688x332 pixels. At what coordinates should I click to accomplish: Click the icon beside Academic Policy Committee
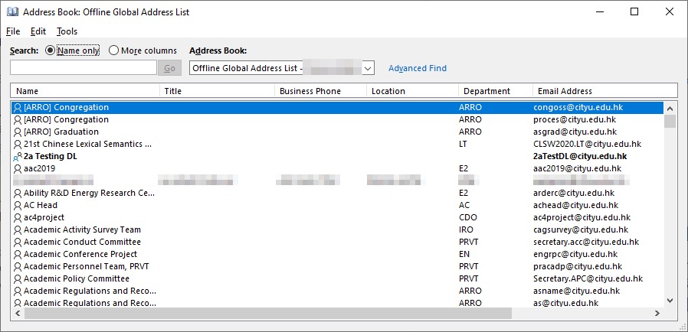[18, 278]
